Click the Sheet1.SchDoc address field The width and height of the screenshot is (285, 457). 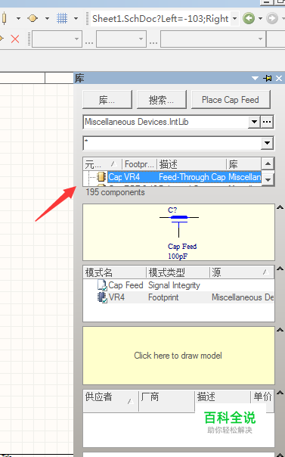161,19
